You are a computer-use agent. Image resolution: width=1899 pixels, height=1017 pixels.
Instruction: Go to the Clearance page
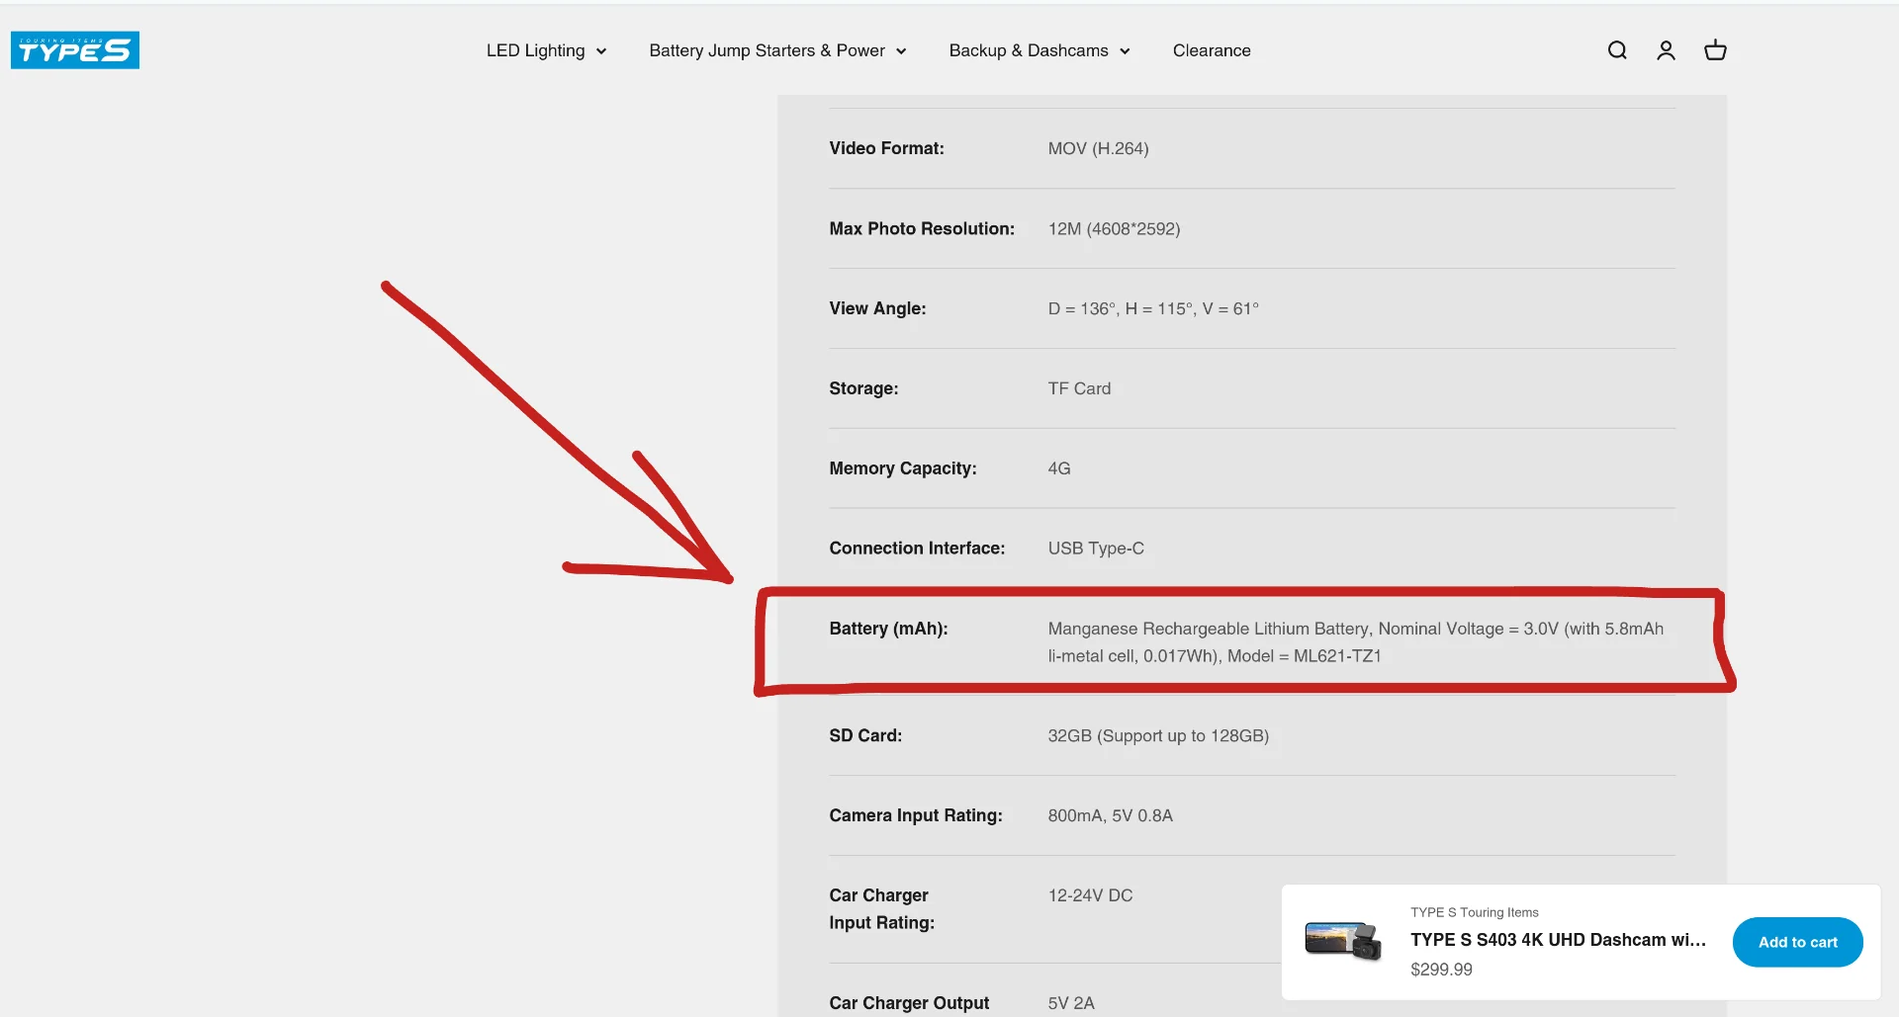click(1212, 50)
